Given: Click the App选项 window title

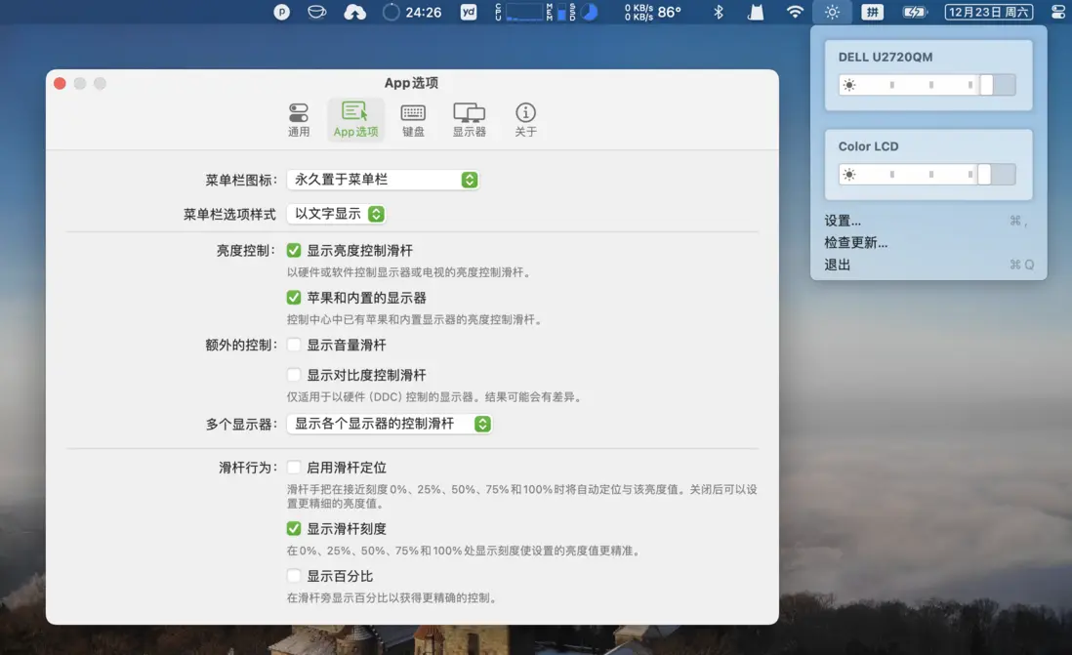Looking at the screenshot, I should (411, 83).
